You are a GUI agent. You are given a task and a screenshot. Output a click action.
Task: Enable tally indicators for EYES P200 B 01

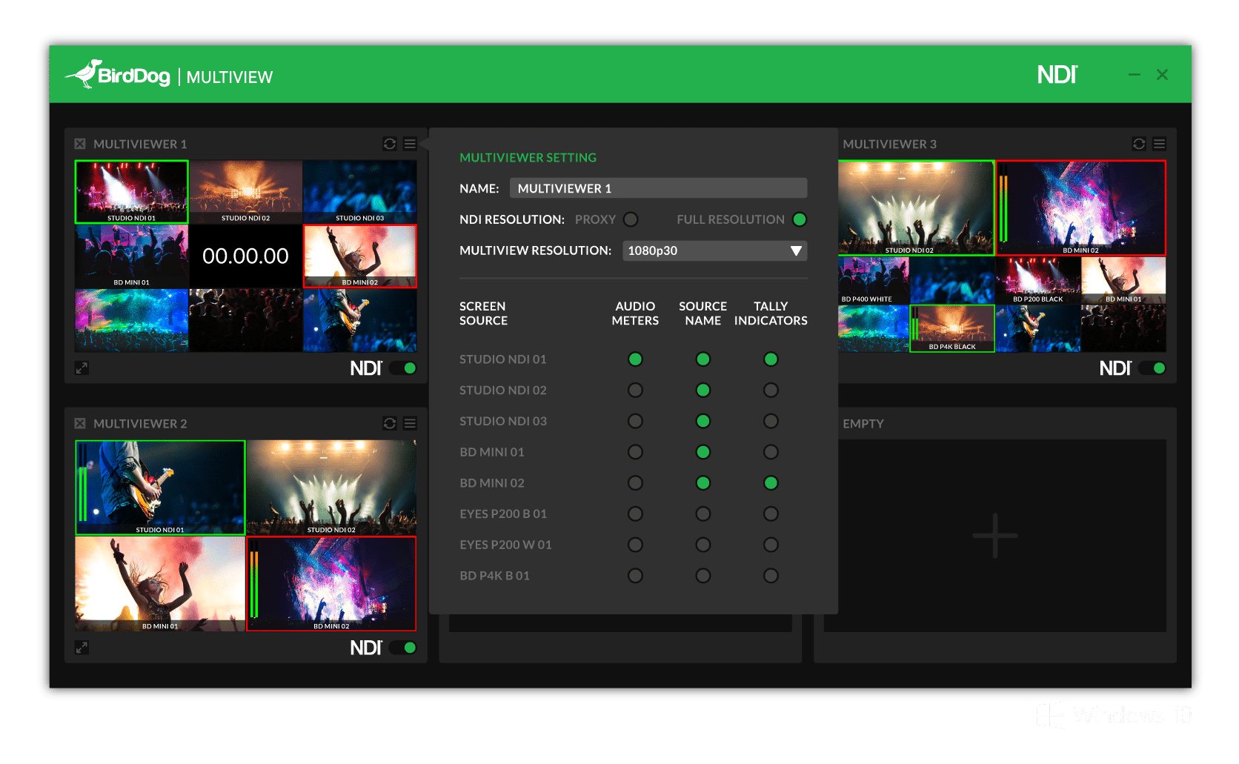(771, 514)
